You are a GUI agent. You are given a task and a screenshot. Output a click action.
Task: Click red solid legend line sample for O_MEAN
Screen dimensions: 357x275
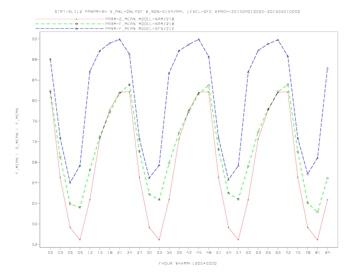(x=70, y=19)
